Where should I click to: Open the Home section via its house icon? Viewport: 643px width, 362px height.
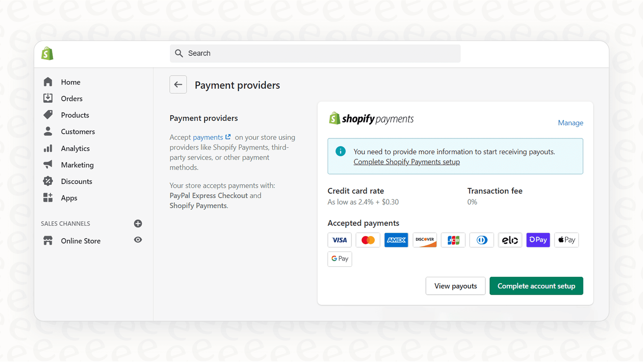click(x=48, y=82)
